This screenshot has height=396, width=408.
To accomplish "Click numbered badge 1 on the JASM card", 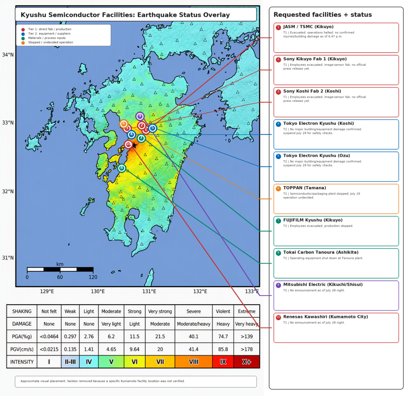I will pyautogui.click(x=278, y=27).
